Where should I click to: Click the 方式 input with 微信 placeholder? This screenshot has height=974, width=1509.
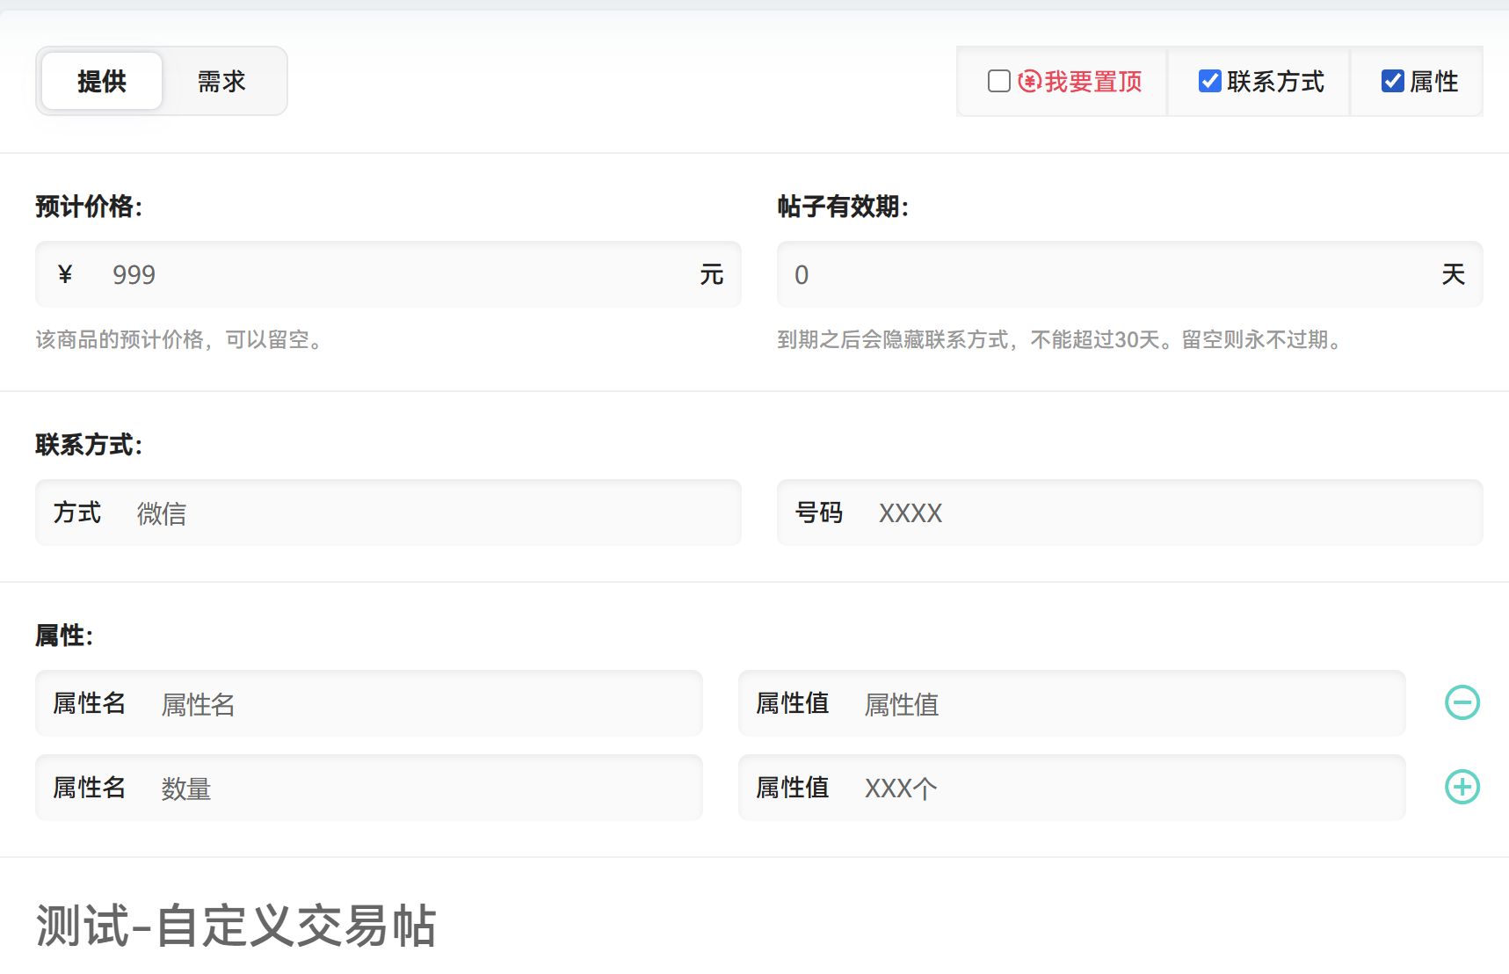431,513
